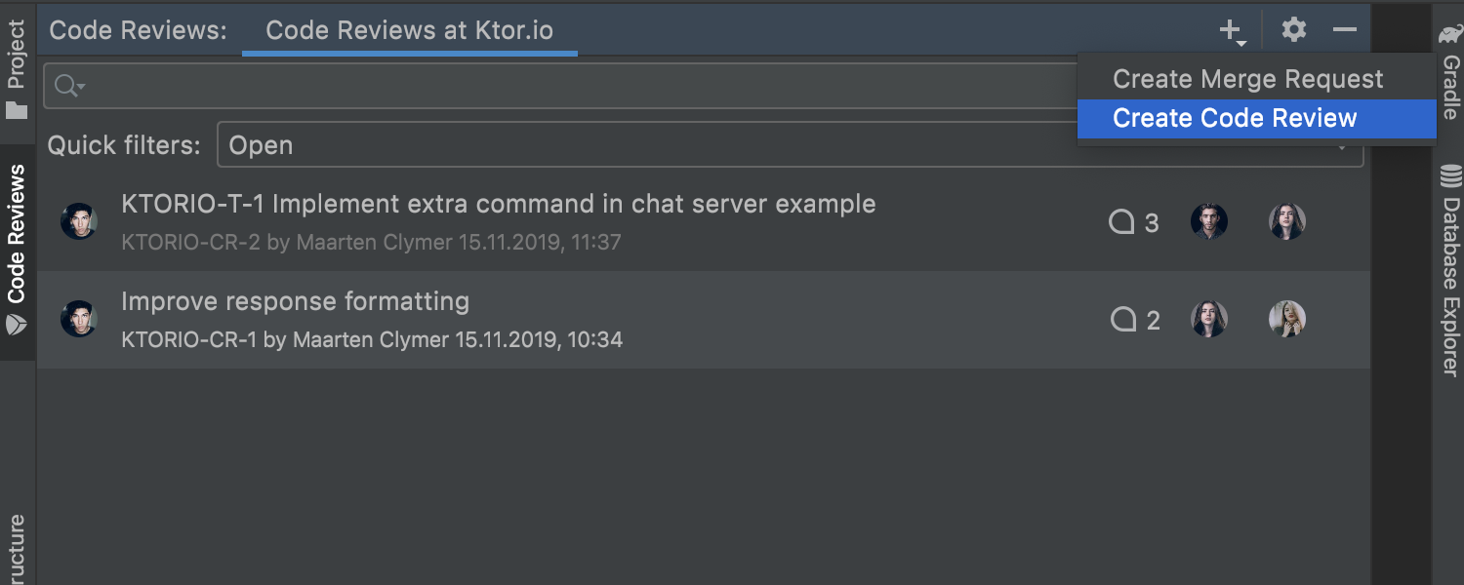Click author avatar of KTORIO-CR-2 review
The image size is (1464, 585).
pyautogui.click(x=79, y=221)
